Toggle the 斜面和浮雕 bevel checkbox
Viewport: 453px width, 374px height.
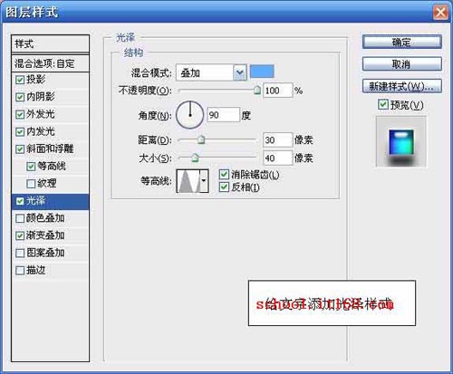coord(20,149)
